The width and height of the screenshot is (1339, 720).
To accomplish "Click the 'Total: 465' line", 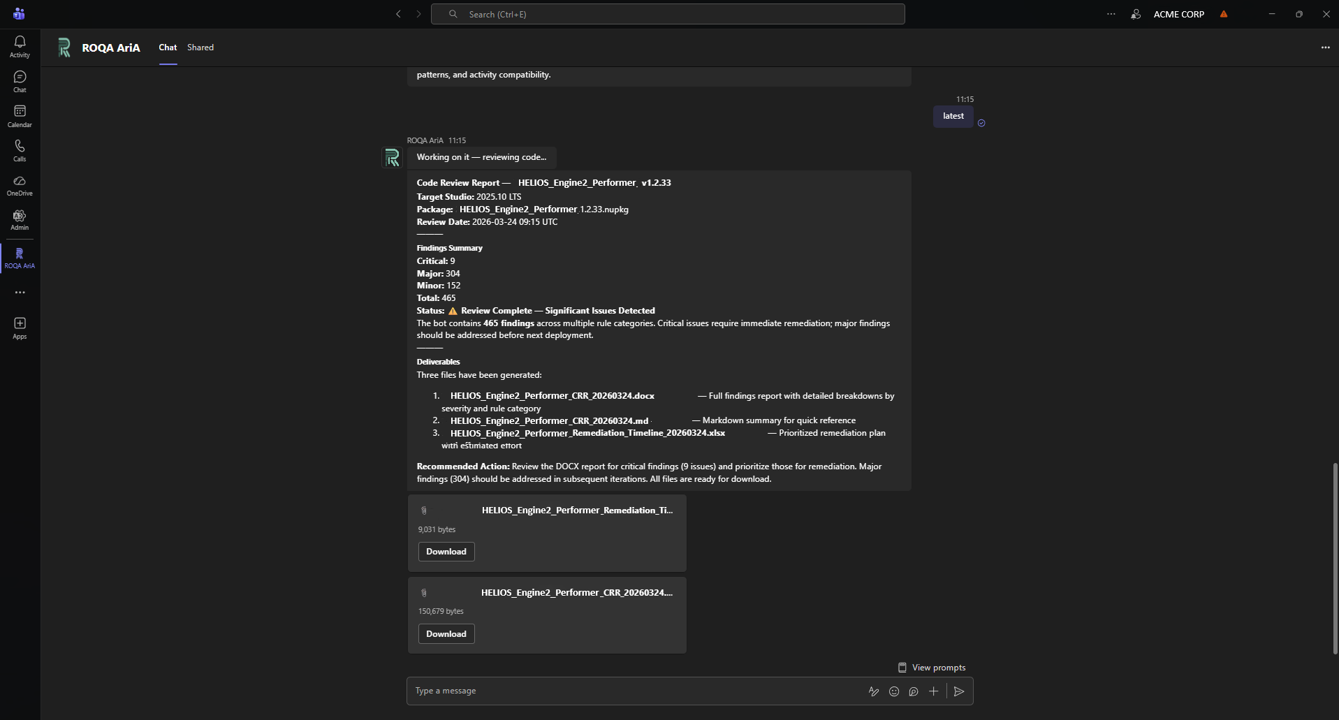I will click(x=436, y=298).
